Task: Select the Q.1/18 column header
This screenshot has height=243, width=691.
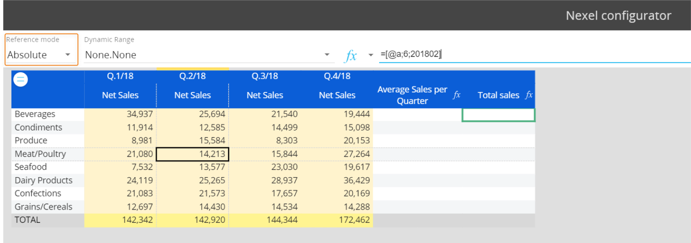Action: click(120, 76)
